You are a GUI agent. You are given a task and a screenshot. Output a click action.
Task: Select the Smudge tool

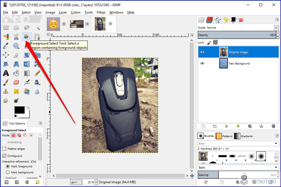coord(6,100)
